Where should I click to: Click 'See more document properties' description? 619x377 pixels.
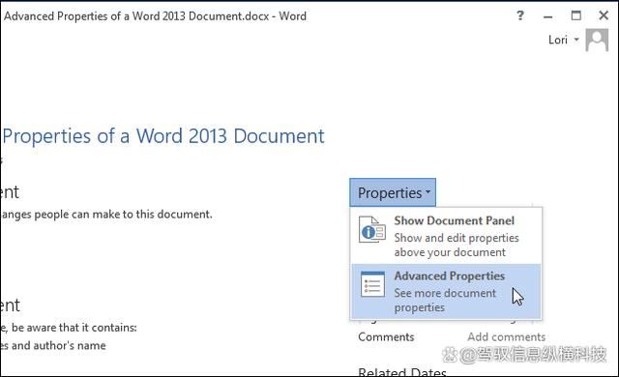tap(445, 300)
